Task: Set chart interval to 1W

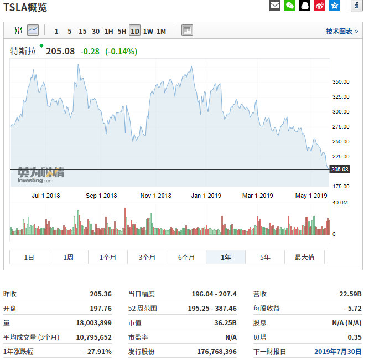Action: (x=148, y=31)
